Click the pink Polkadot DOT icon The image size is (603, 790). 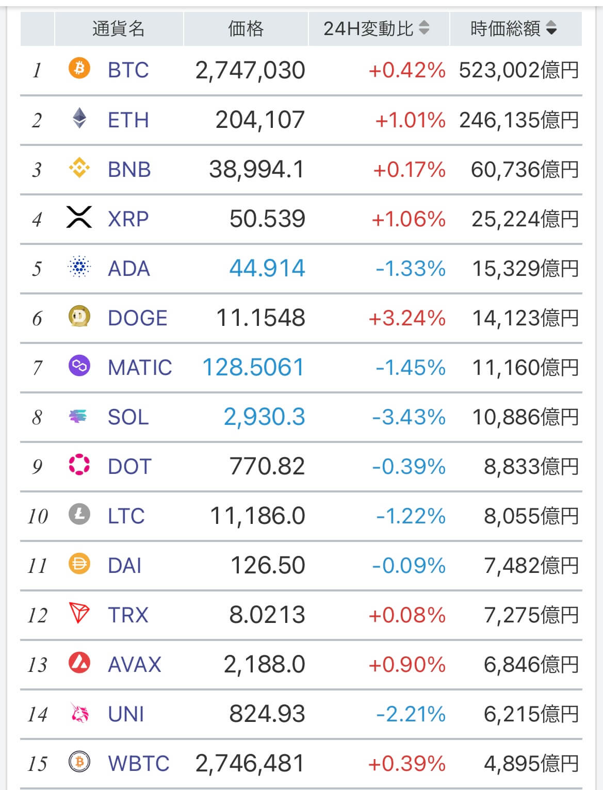point(79,465)
